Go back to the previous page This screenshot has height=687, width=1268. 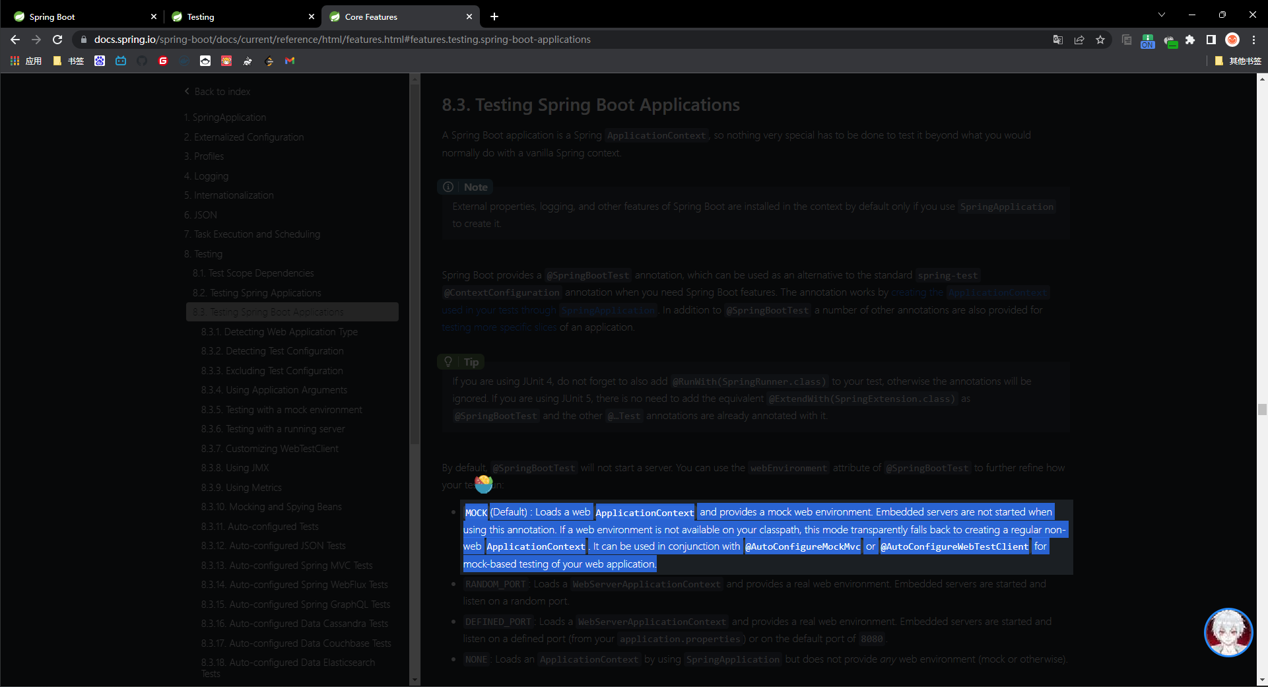[x=15, y=40]
